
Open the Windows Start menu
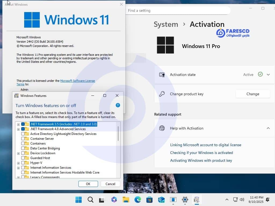tap(78, 200)
